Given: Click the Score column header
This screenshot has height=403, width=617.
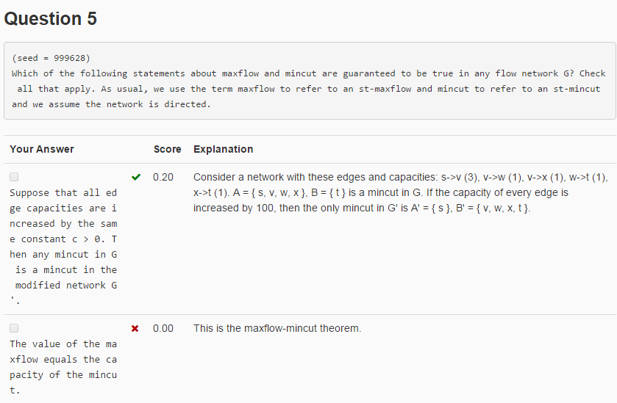Looking at the screenshot, I should point(167,149).
